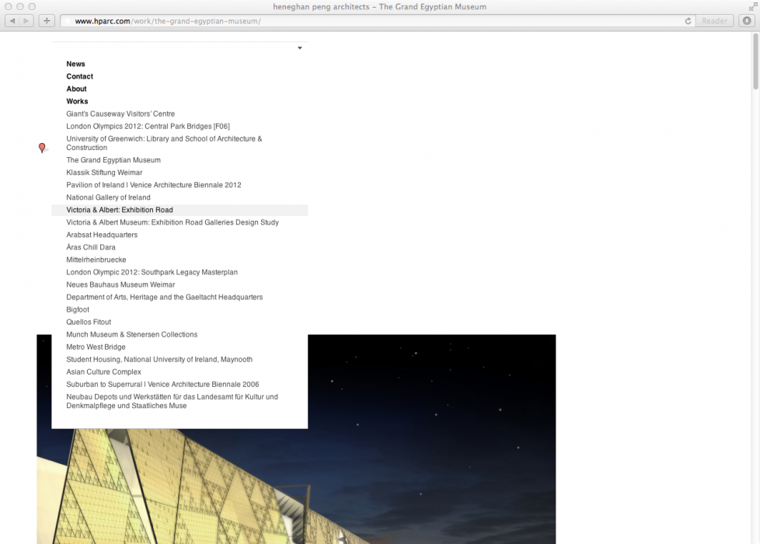Viewport: 760px width, 544px height.
Task: Open V&A Museum Exhibition Road Galleries Design Study
Action: tap(173, 222)
